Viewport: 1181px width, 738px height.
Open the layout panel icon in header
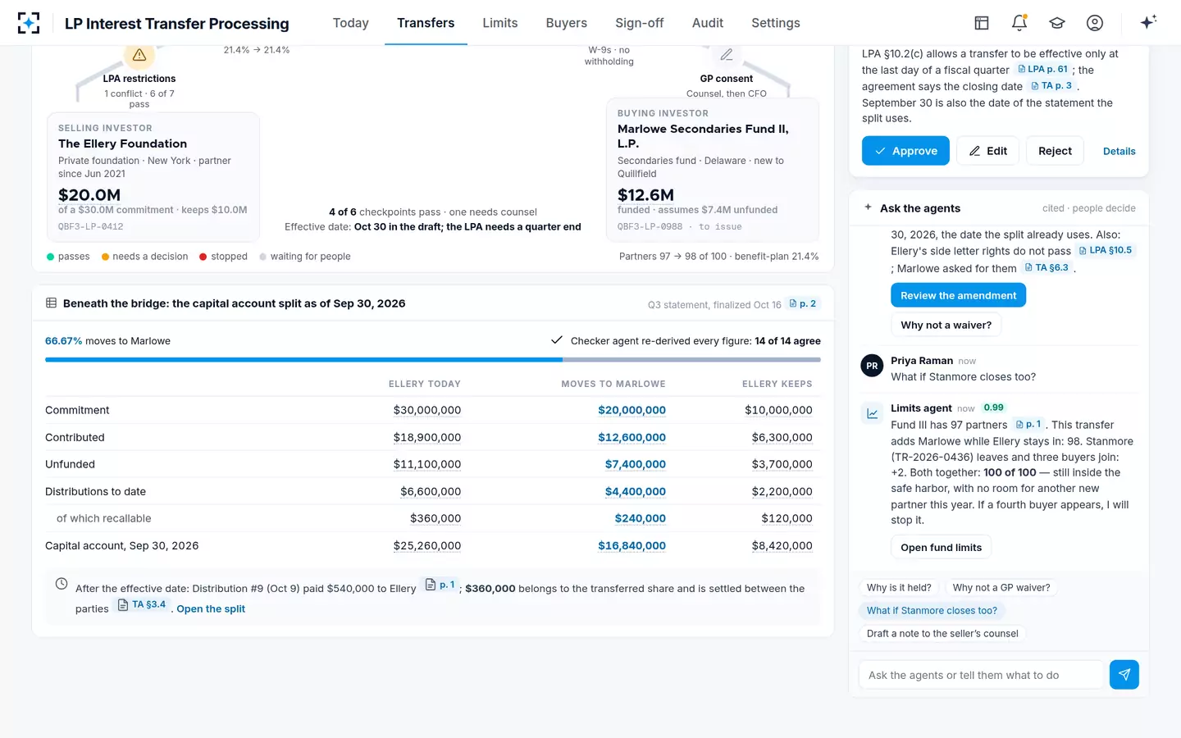click(982, 23)
